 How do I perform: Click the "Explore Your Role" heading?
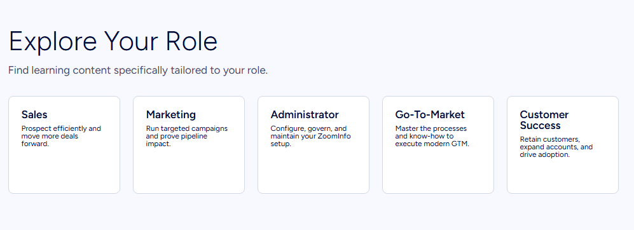click(113, 41)
